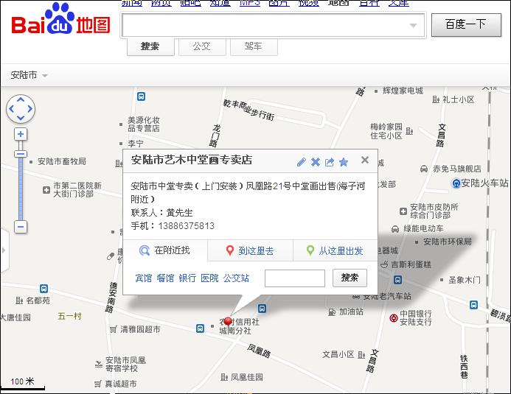Screen dimensions: 511x394
Task: Click the 清雅园超市 map label
Action: [140, 329]
